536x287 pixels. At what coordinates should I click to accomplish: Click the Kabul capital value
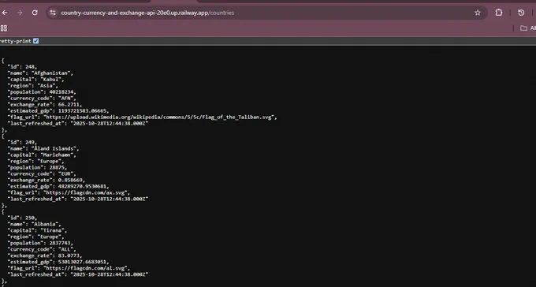point(51,80)
